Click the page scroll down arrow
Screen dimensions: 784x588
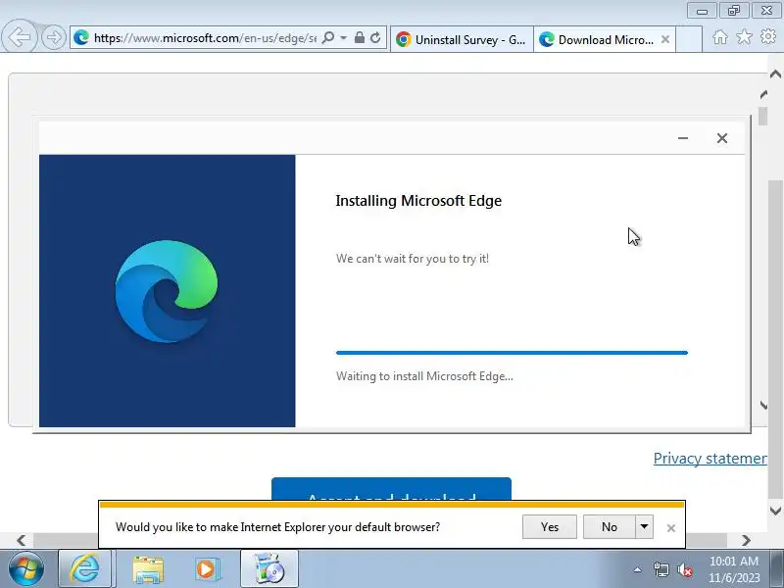(x=775, y=511)
